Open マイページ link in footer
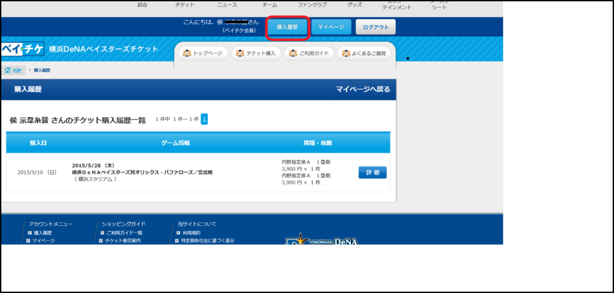 coord(43,241)
